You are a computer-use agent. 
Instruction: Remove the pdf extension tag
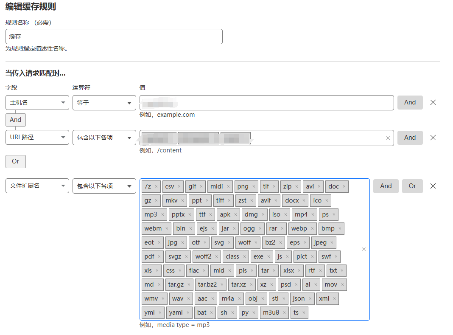[x=159, y=256]
